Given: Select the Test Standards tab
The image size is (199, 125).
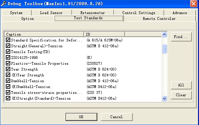Looking at the screenshot, I should point(89,18).
